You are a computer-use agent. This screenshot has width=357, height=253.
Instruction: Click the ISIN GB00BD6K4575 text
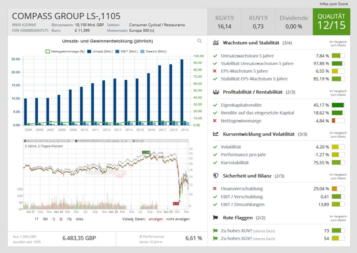[30, 31]
